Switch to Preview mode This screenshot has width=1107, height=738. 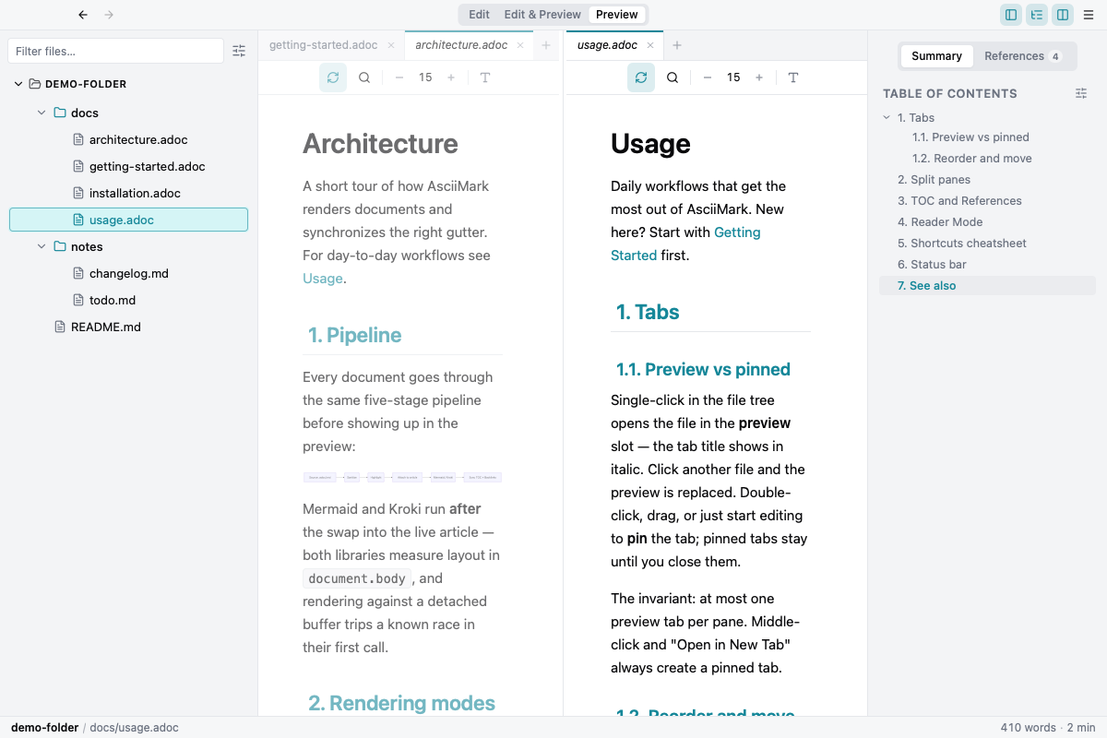(617, 15)
